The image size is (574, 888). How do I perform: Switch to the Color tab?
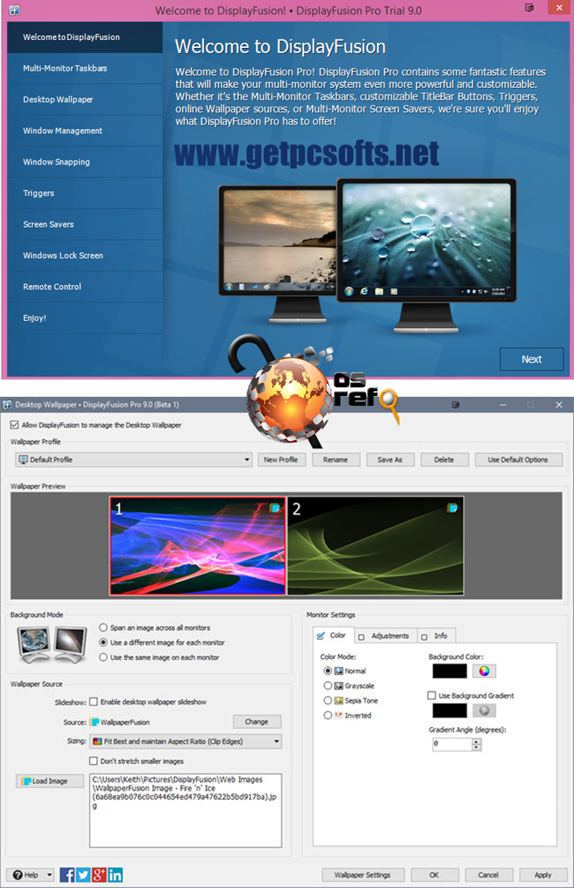pos(332,635)
